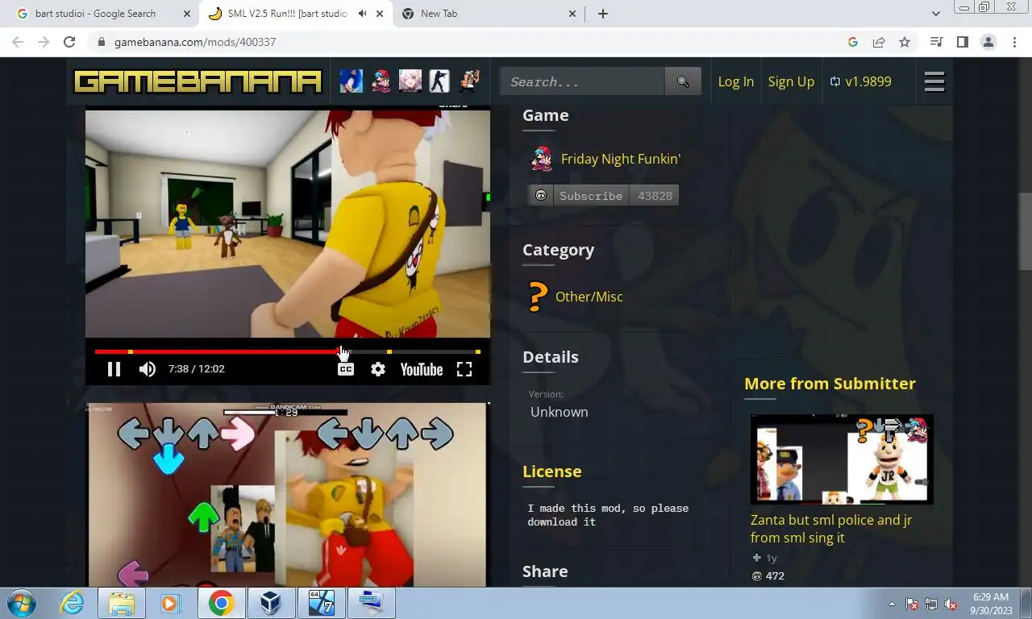This screenshot has width=1032, height=619.
Task: Go forward in browser history
Action: click(44, 42)
